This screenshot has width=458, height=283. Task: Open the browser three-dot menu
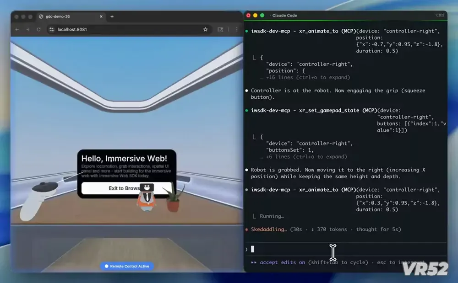236,29
